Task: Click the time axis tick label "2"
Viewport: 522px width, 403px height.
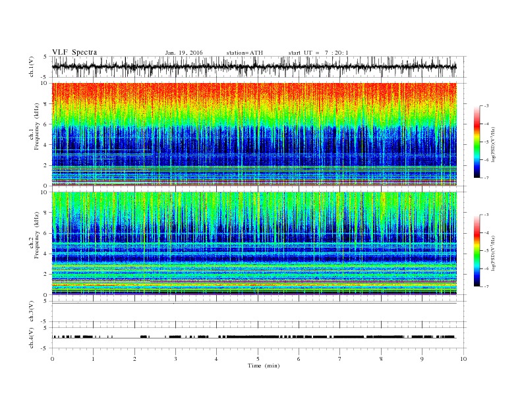Action: [134, 359]
